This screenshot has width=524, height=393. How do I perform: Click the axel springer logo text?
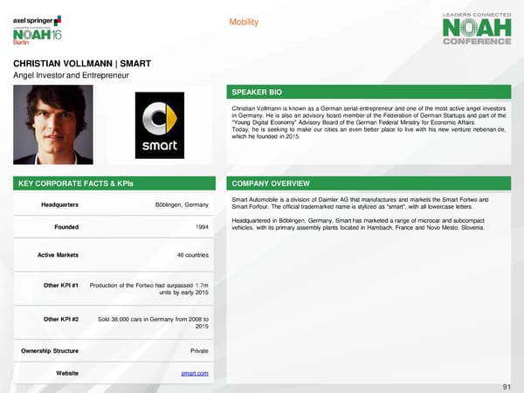32,19
